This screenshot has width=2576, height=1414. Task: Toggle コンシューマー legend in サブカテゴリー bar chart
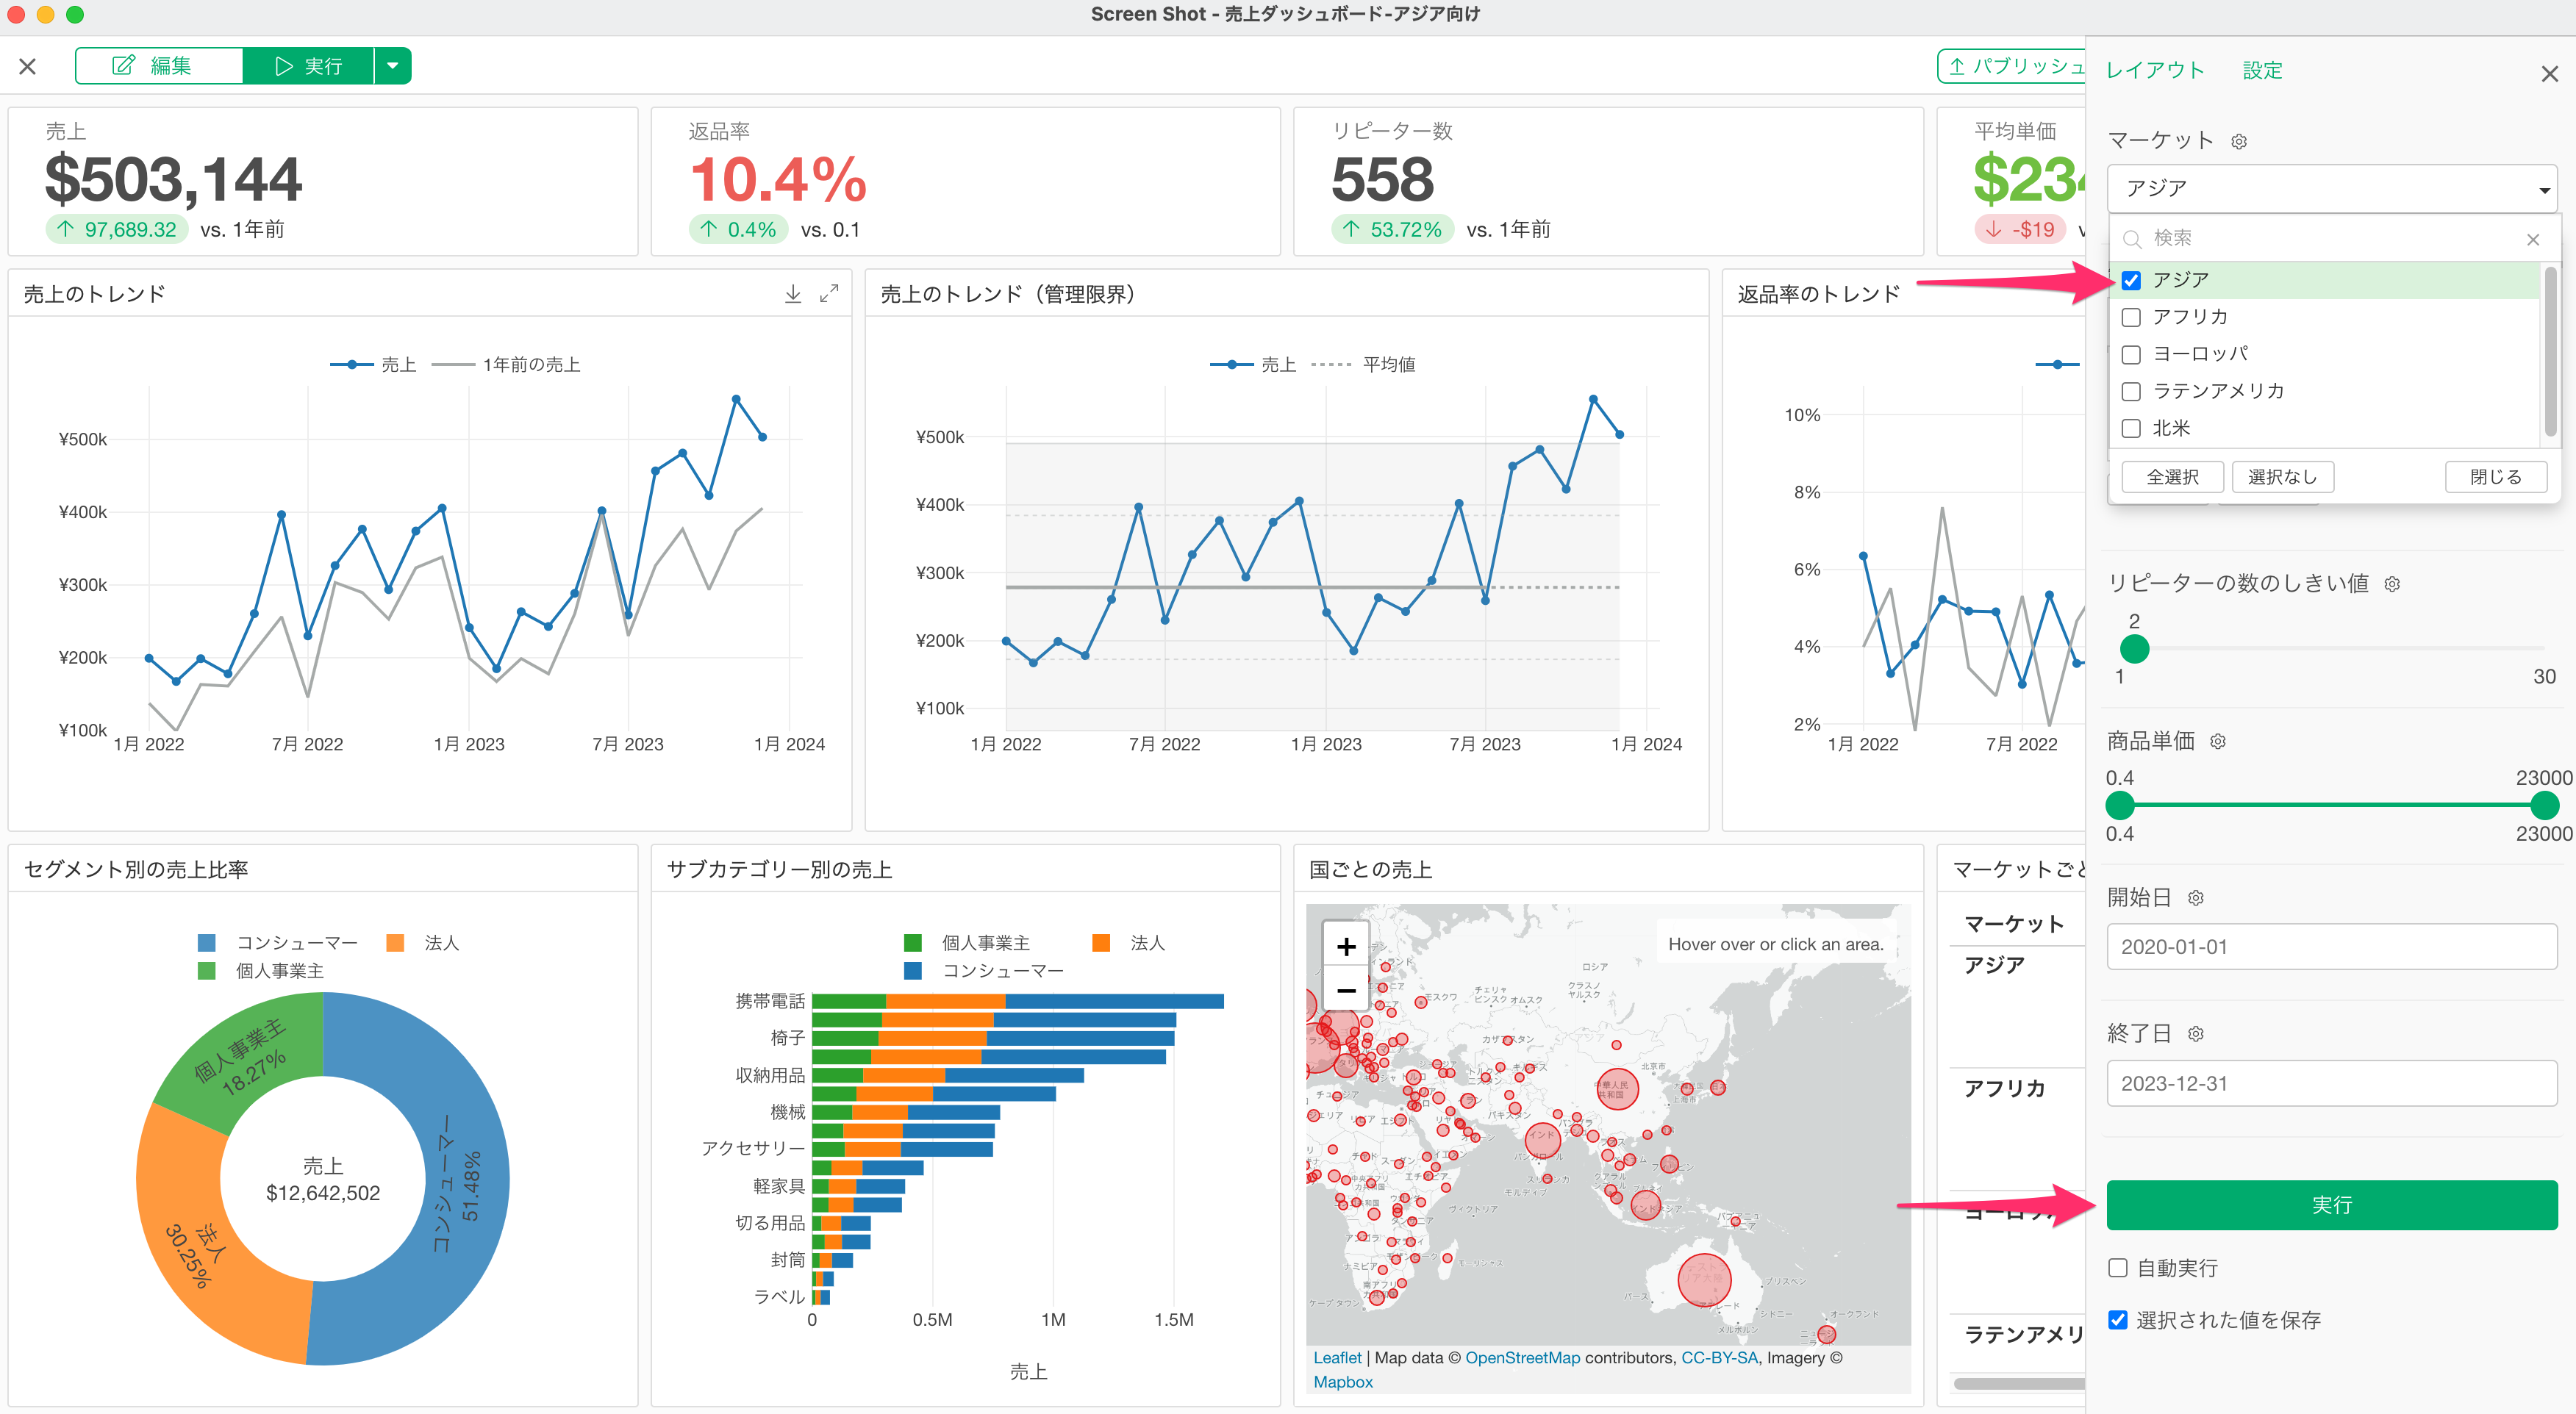[984, 971]
